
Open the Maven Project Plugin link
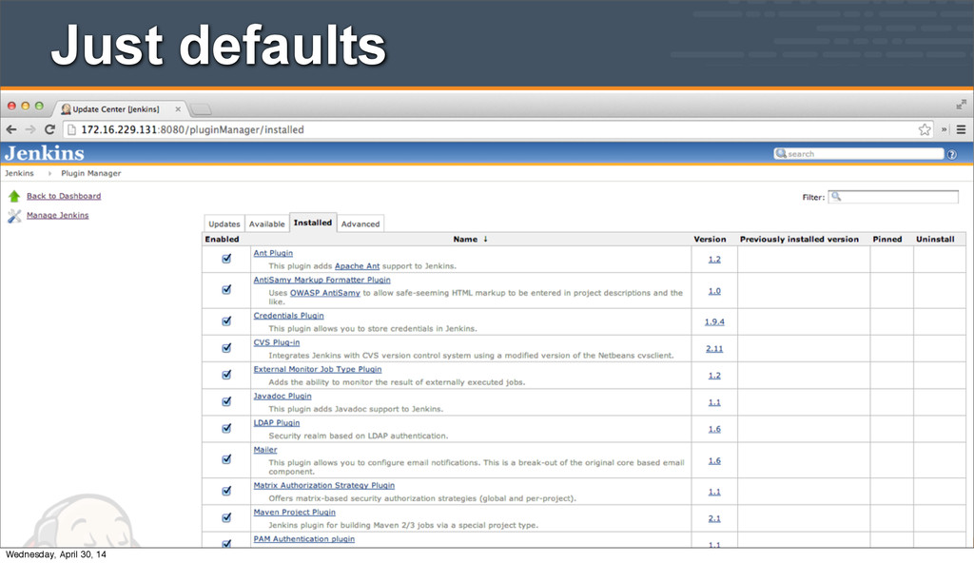[x=295, y=512]
